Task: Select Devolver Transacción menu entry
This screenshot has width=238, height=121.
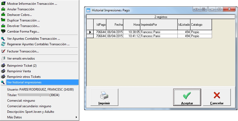Action: pos(23,26)
